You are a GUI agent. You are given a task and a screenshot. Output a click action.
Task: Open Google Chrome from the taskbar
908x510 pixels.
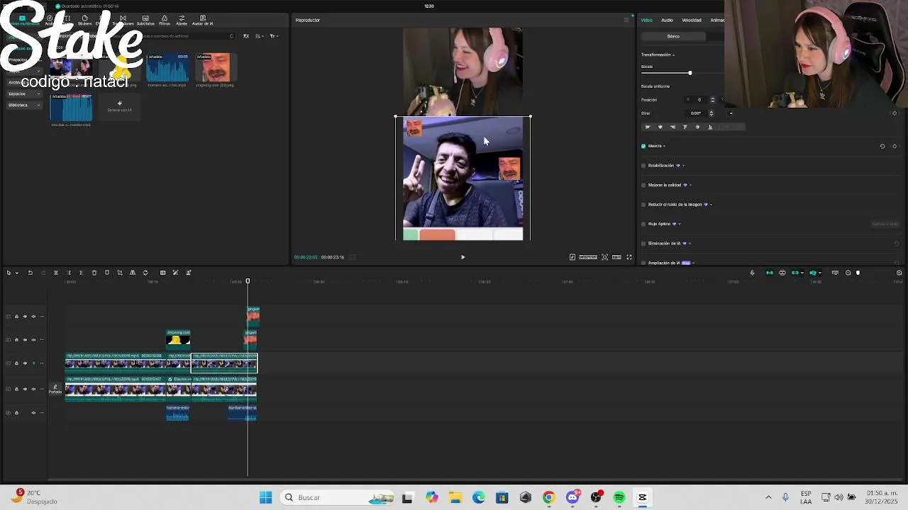(x=548, y=497)
